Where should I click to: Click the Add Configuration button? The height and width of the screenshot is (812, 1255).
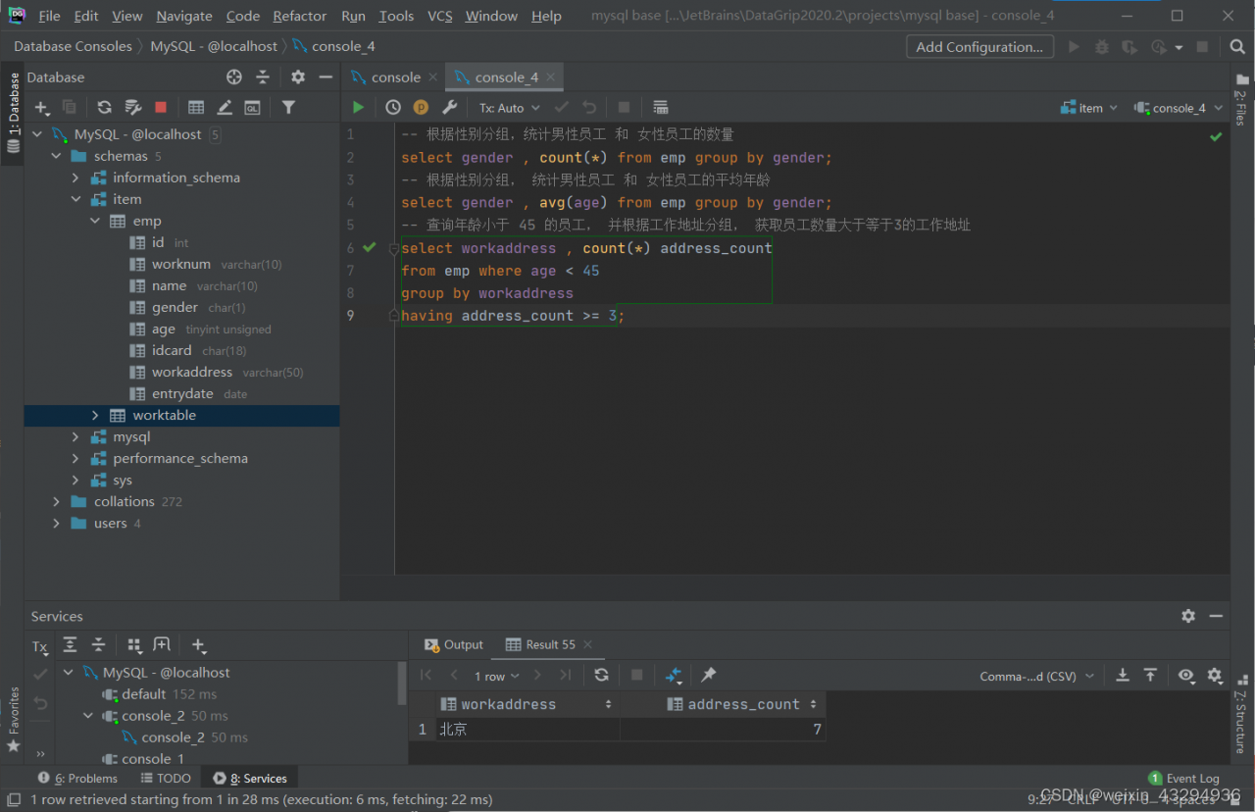point(979,47)
